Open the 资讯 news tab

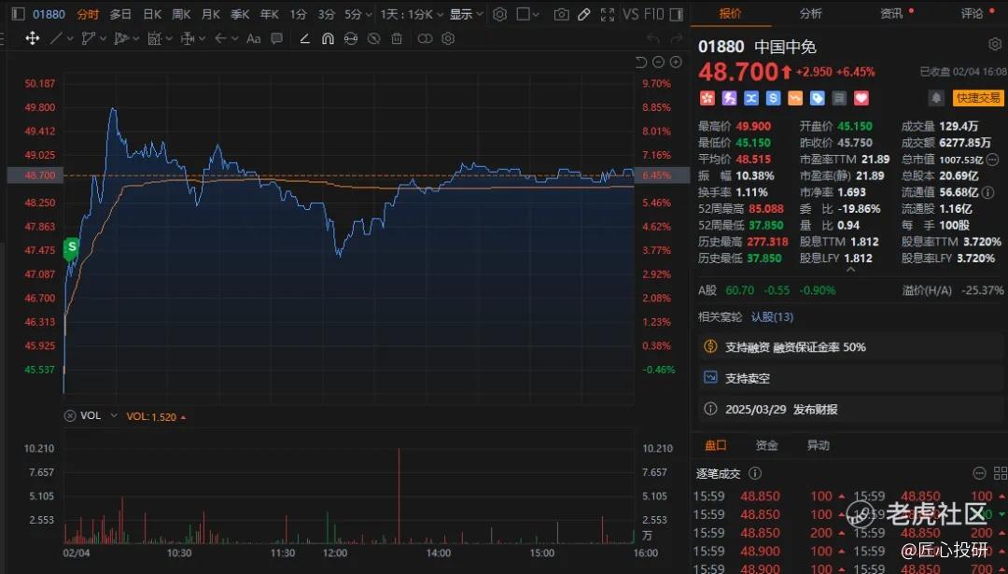click(891, 13)
